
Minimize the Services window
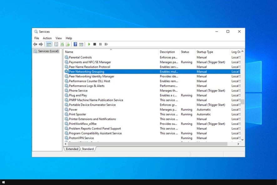pos(217,32)
